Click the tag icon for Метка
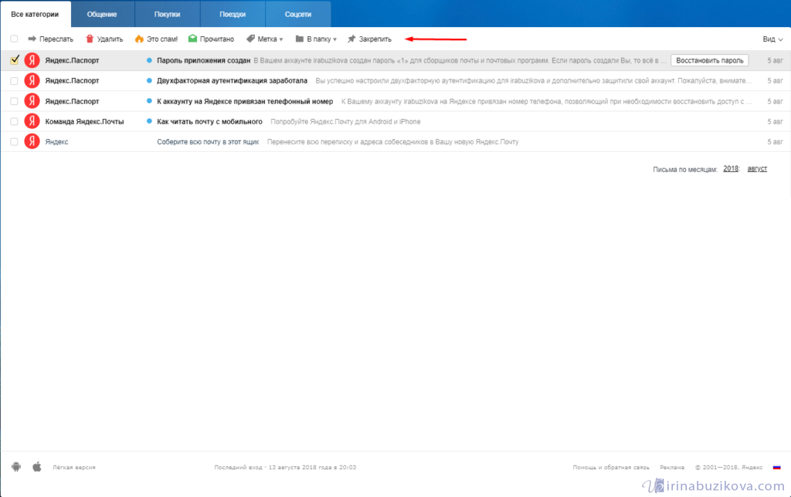The image size is (791, 497). 250,39
